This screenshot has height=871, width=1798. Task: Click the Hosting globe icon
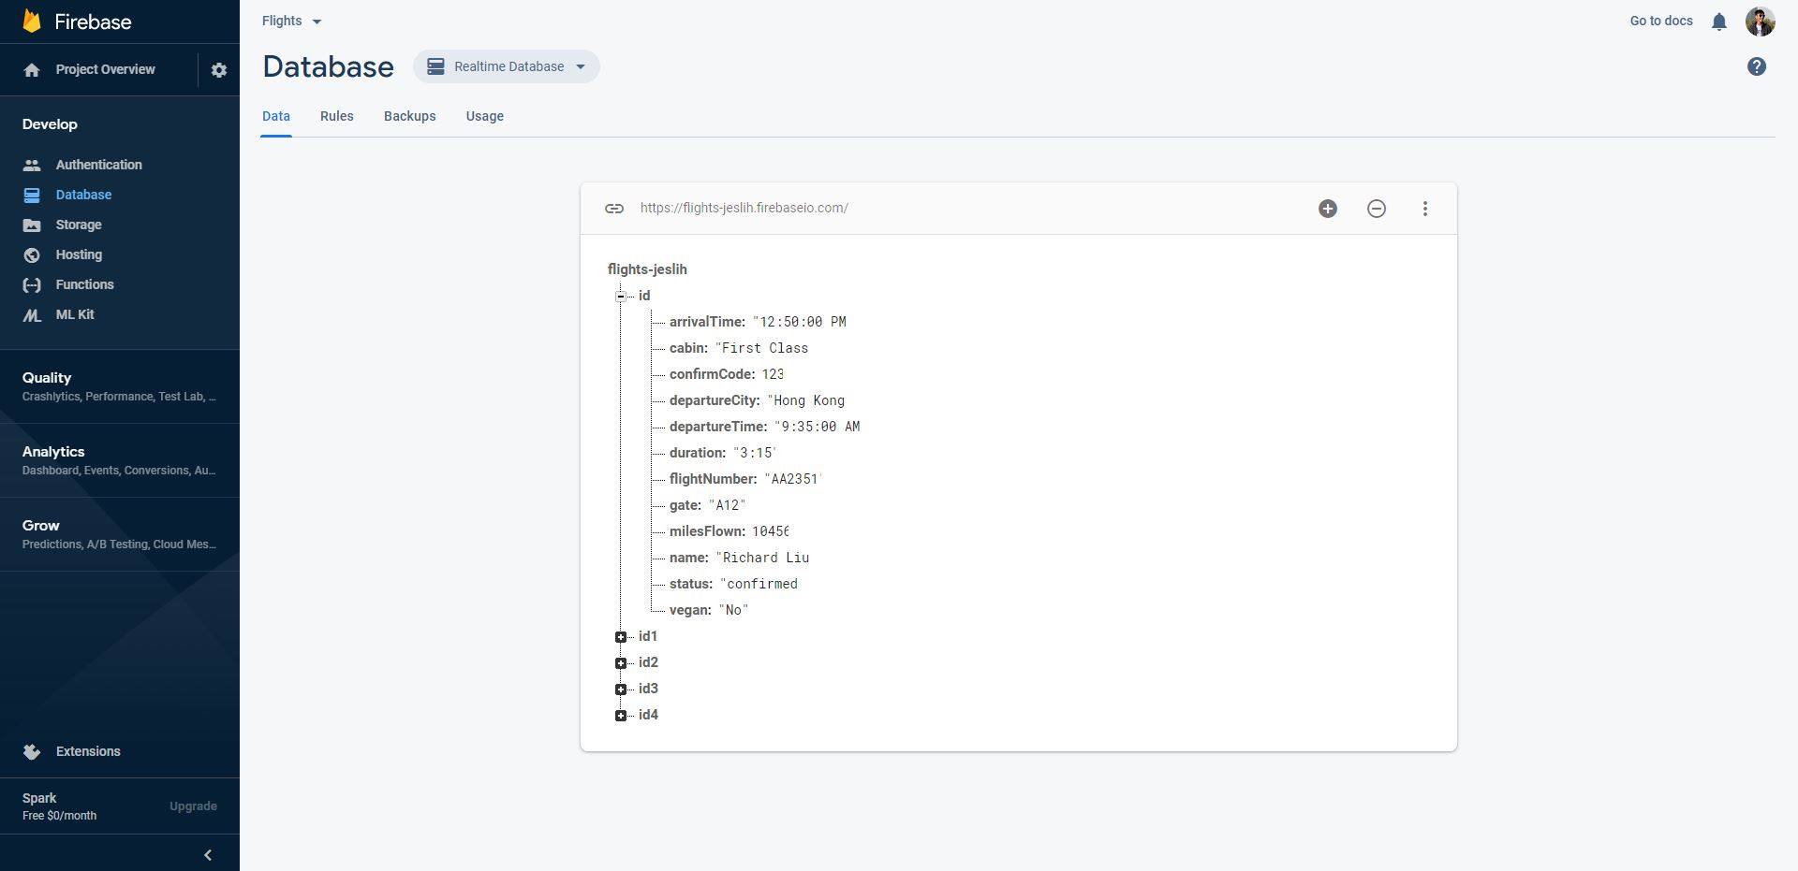pos(32,255)
